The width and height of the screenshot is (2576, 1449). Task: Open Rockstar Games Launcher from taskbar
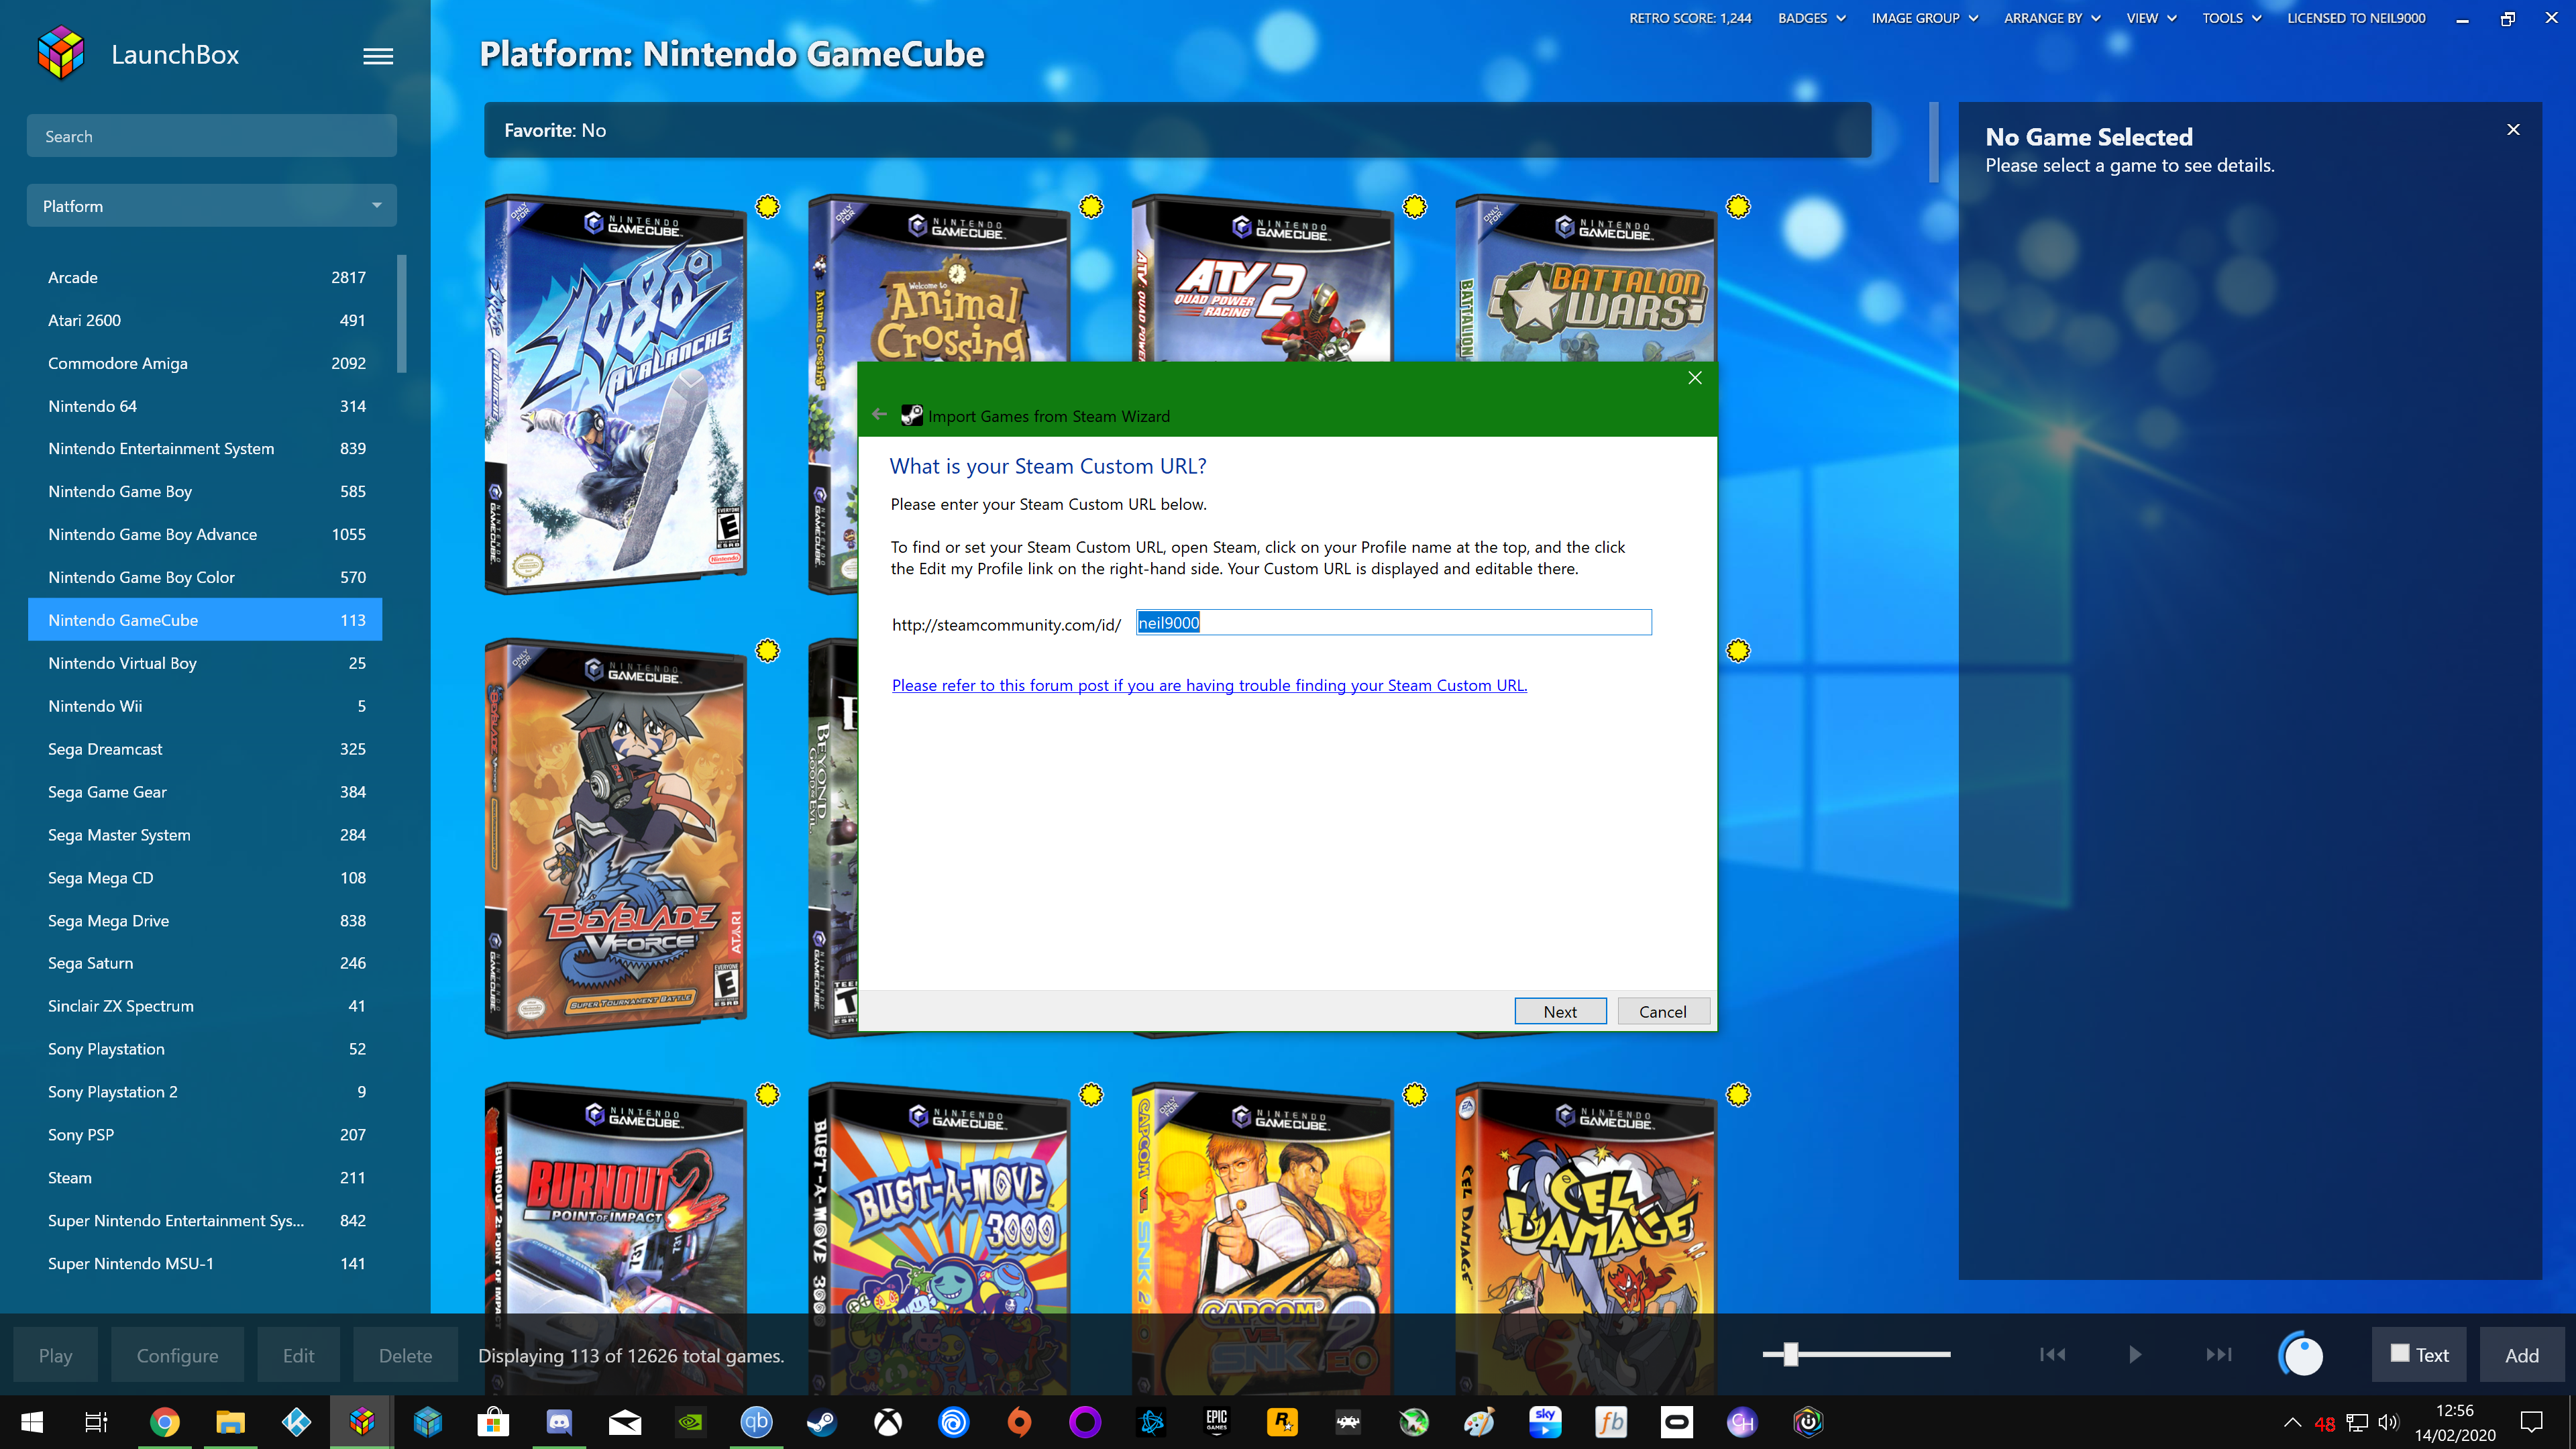1282,1422
